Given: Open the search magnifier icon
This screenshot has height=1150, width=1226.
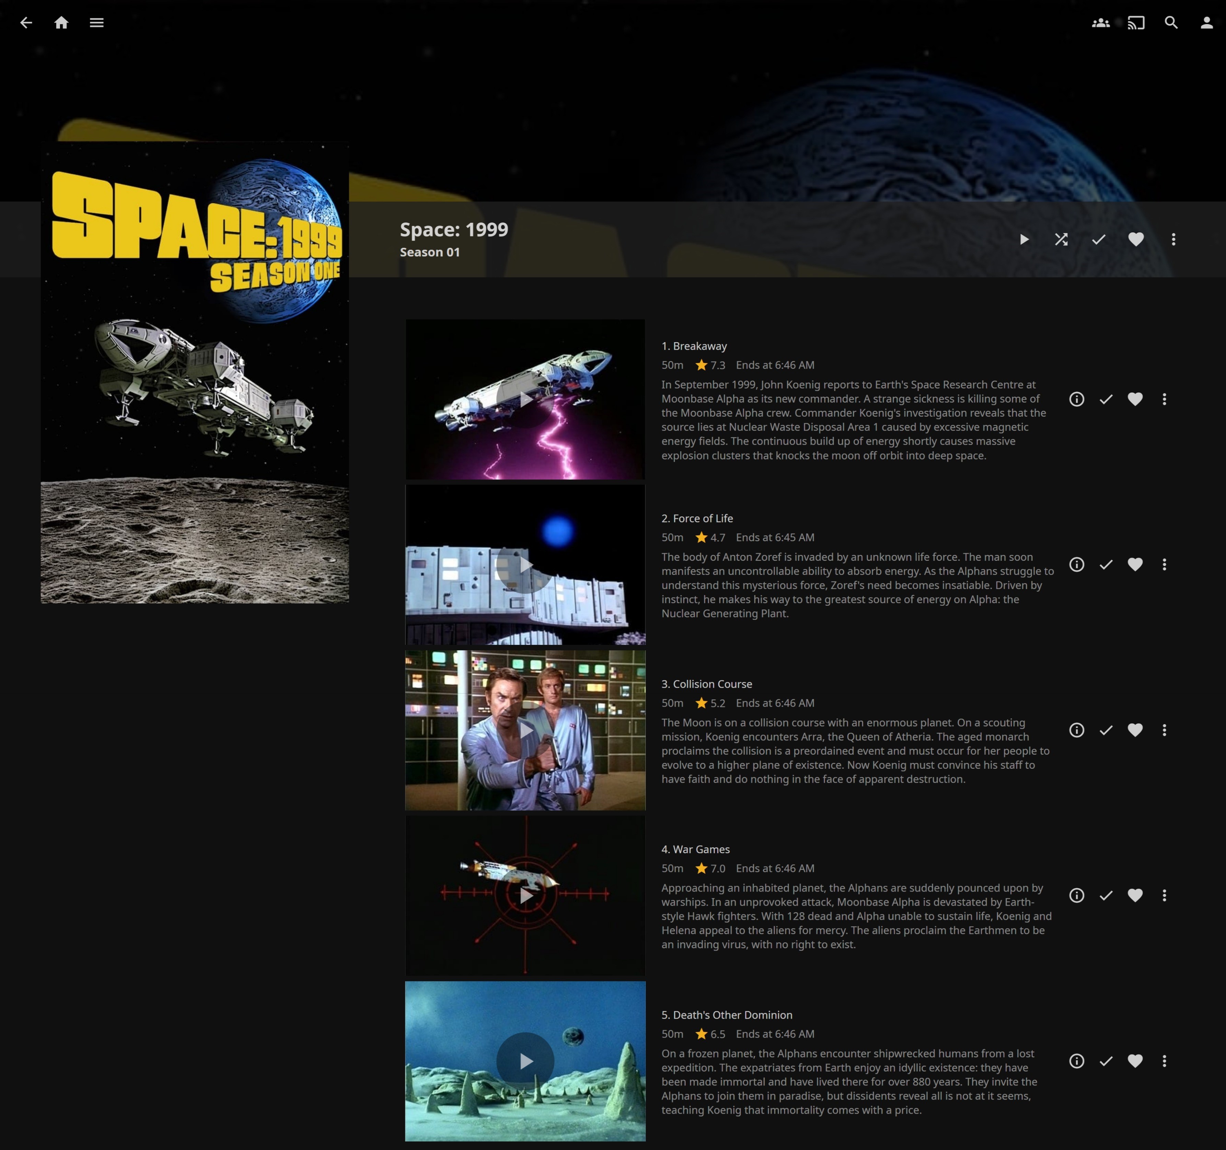Looking at the screenshot, I should pos(1170,23).
